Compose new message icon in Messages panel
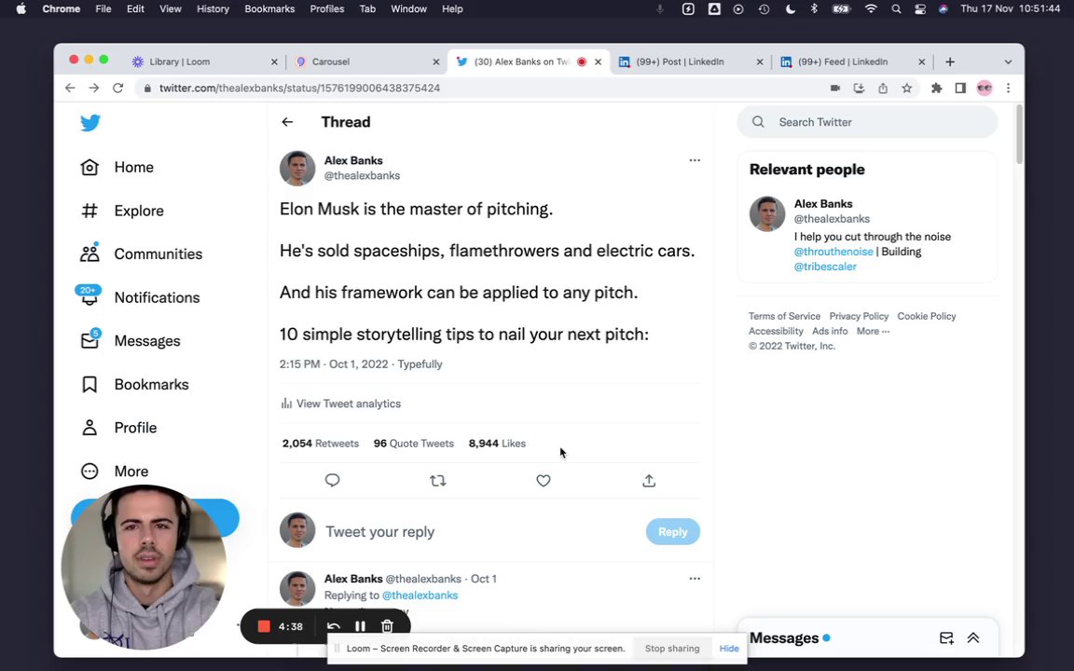 pyautogui.click(x=946, y=638)
